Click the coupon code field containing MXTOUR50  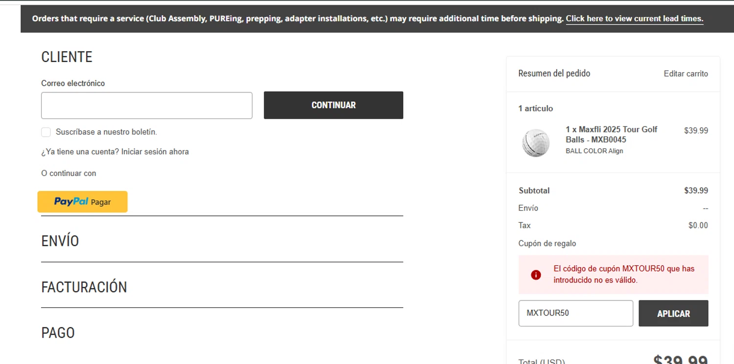coord(575,313)
